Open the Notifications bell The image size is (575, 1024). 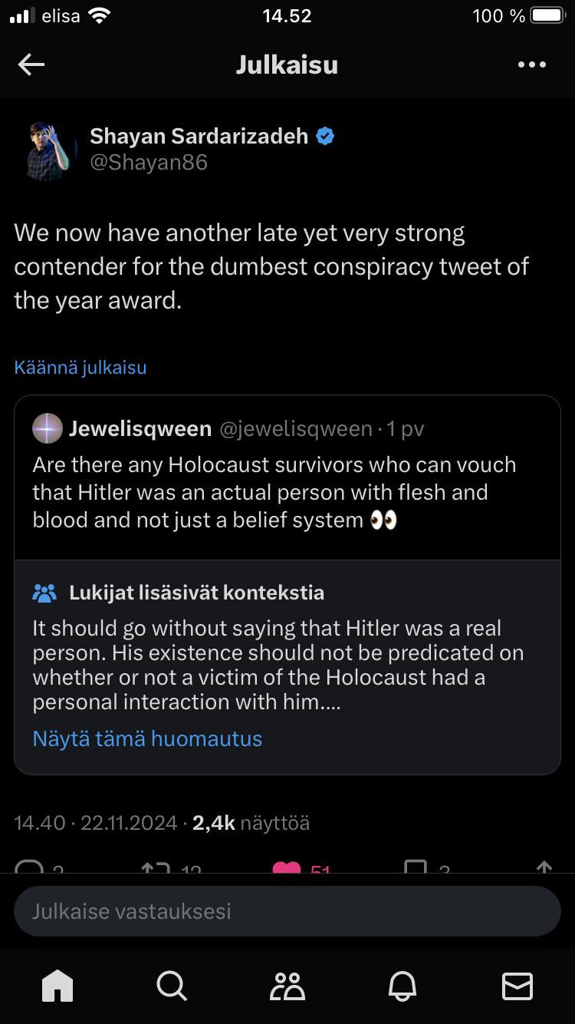pos(403,986)
